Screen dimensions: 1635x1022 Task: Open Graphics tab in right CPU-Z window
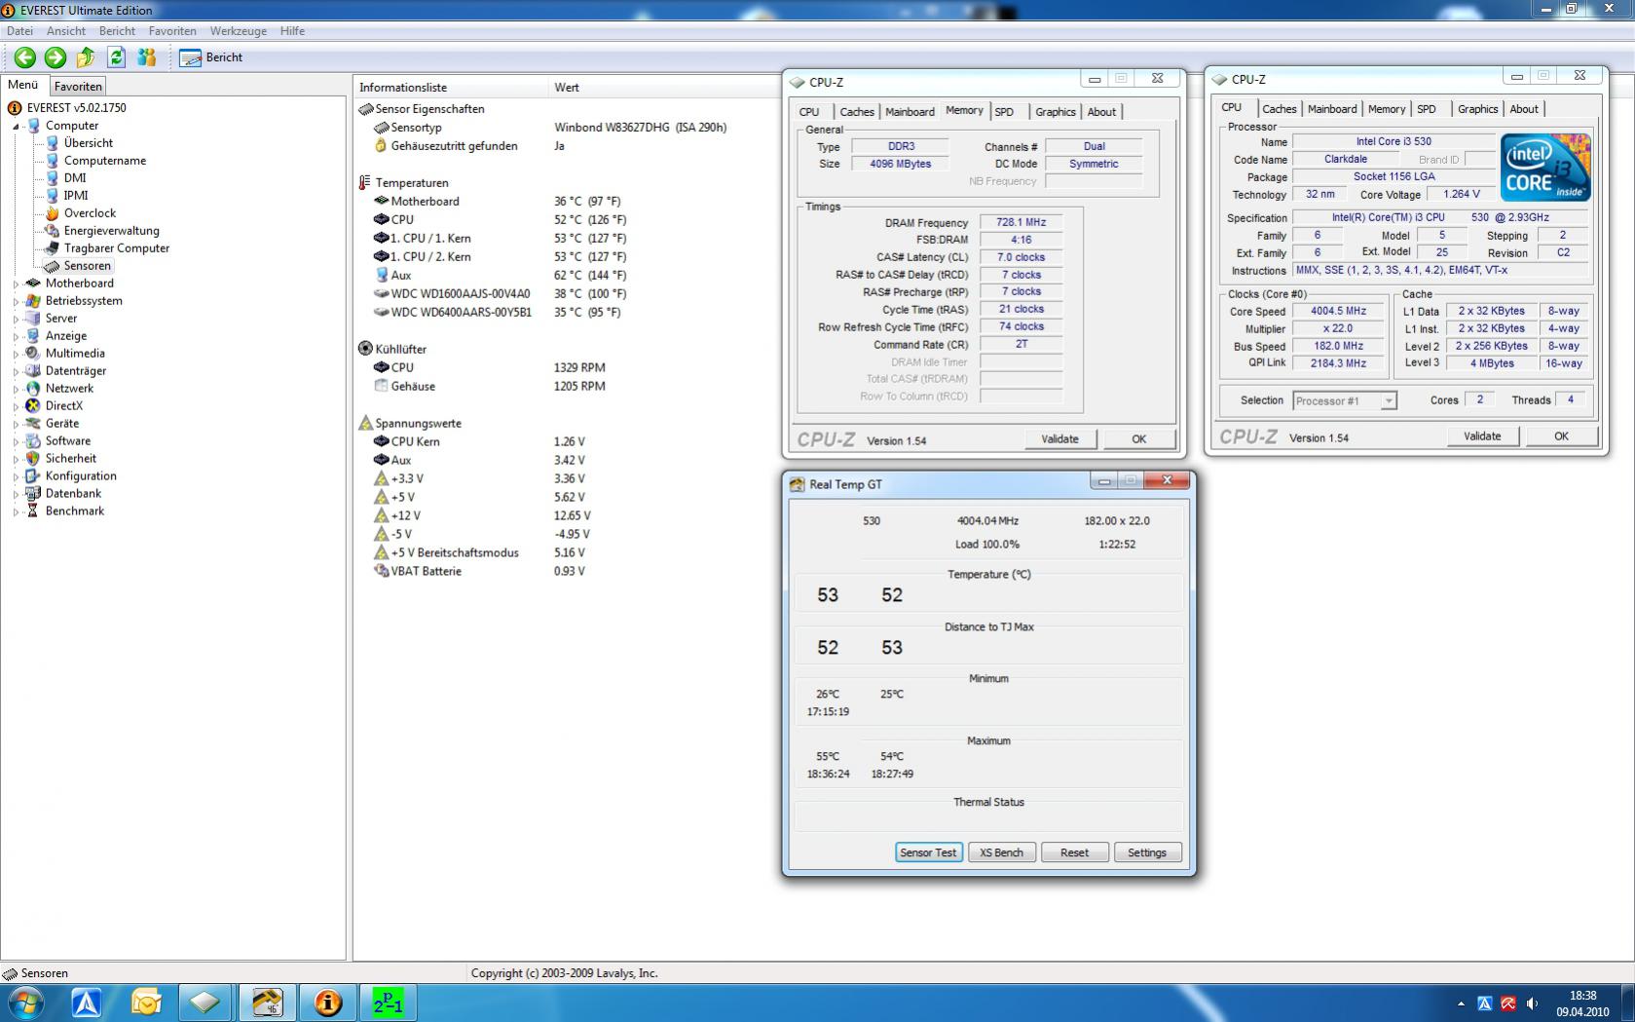tap(1477, 109)
